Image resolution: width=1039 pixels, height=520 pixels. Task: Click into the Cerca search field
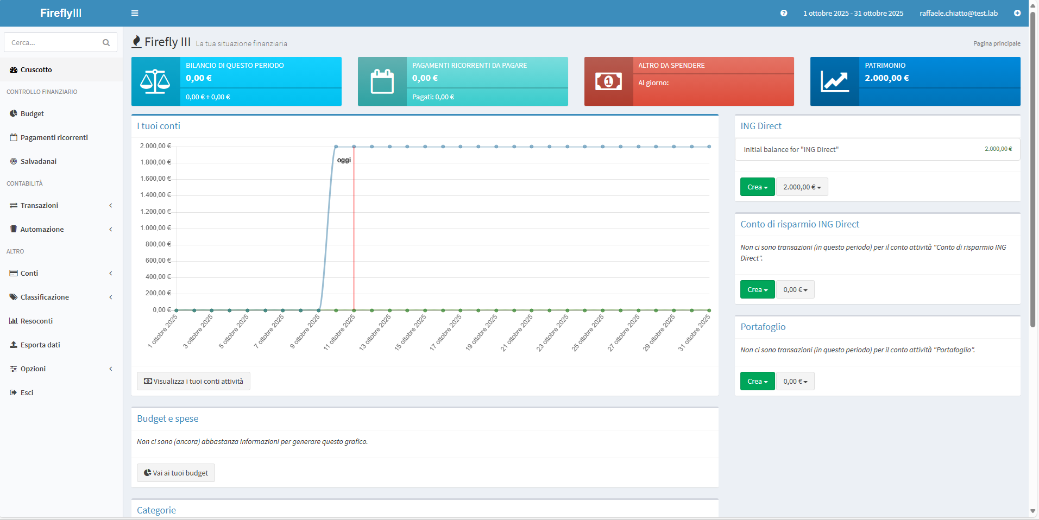53,42
